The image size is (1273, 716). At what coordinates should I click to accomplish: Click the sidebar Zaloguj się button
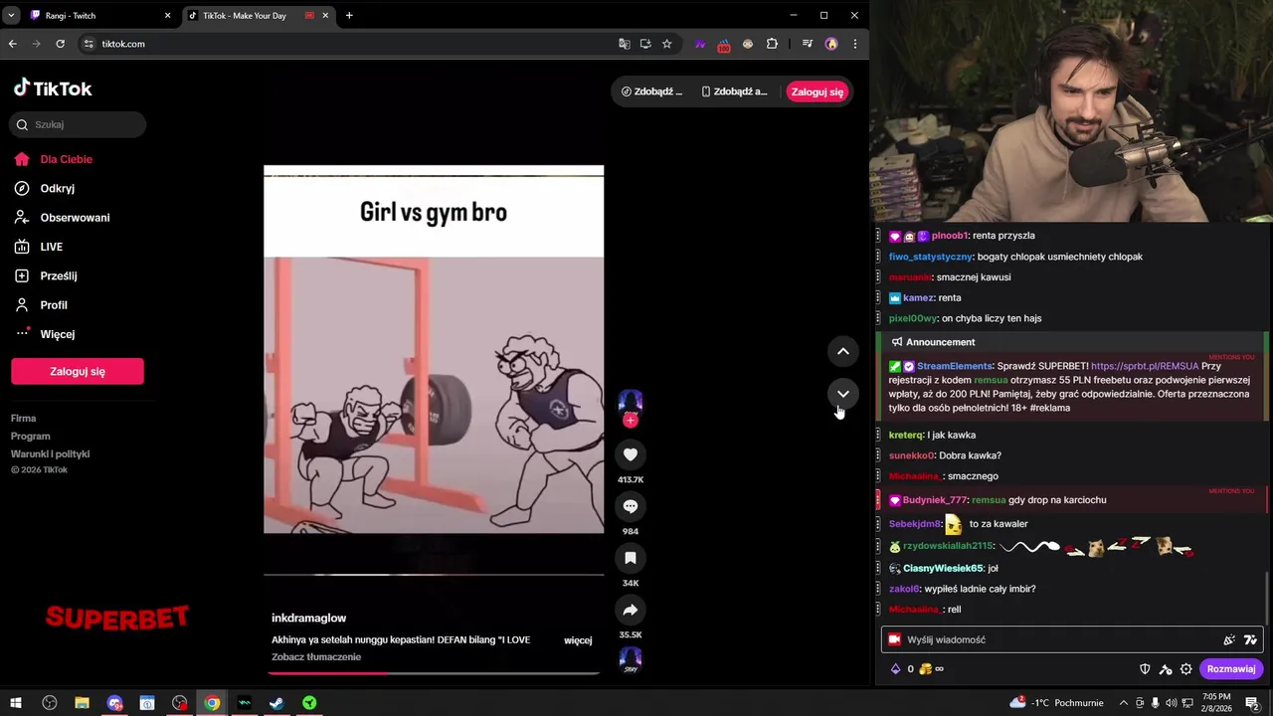tap(78, 371)
